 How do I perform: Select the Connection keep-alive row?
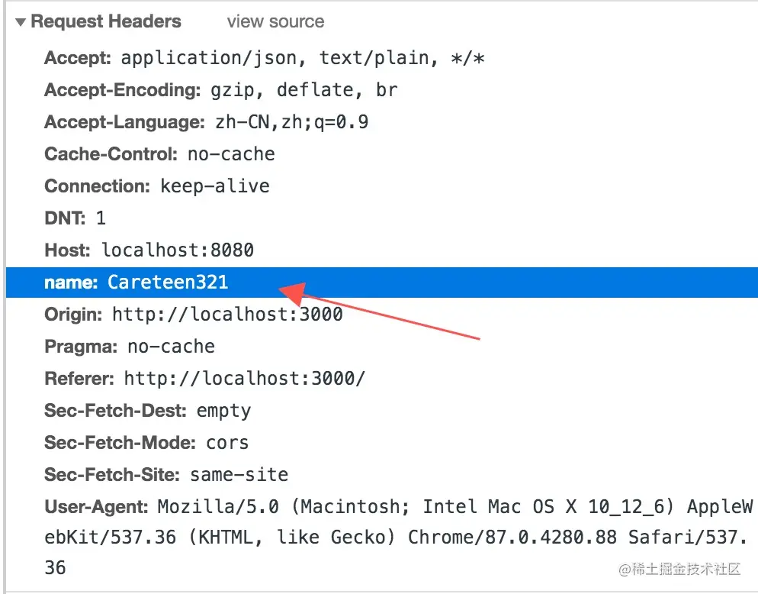point(157,186)
